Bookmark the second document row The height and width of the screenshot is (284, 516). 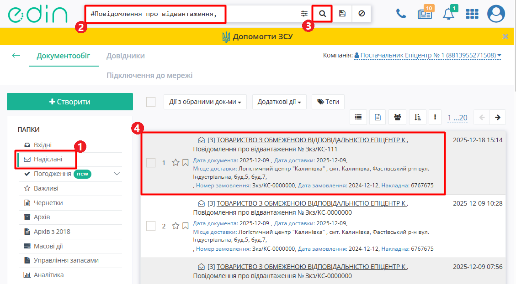tap(185, 226)
